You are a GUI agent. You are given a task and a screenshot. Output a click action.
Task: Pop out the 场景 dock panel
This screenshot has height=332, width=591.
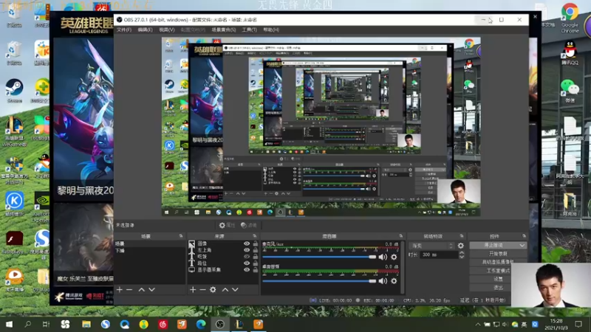pos(181,236)
